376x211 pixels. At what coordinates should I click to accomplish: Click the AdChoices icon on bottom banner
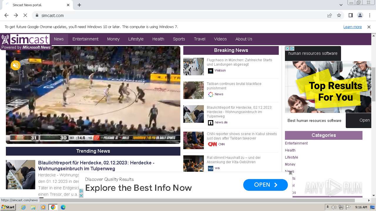pyautogui.click(x=81, y=191)
